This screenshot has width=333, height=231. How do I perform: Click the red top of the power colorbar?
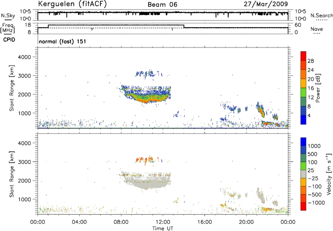coord(303,56)
